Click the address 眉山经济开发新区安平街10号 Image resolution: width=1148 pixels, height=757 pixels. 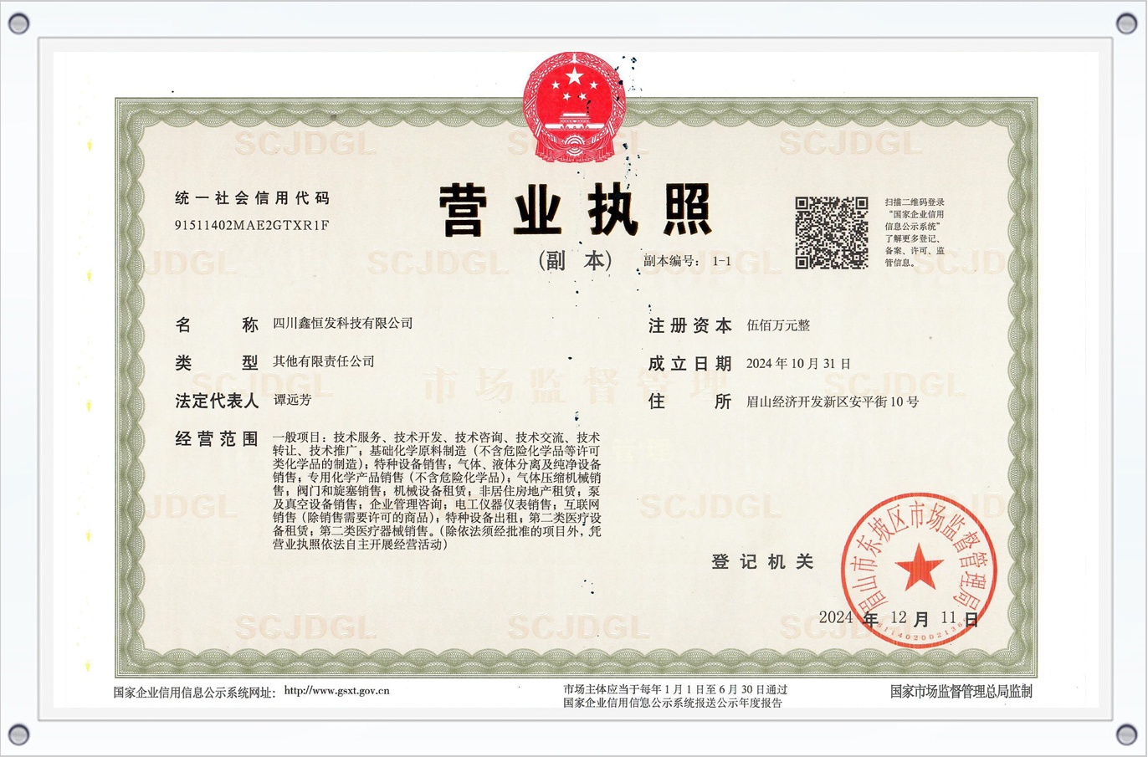pyautogui.click(x=833, y=402)
